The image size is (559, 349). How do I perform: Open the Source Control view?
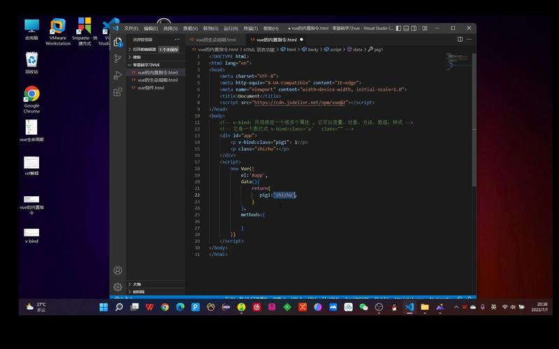(x=117, y=59)
